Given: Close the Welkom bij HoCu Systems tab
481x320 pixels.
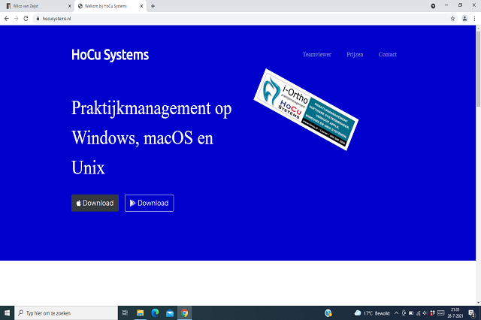Looking at the screenshot, I should click(x=141, y=6).
